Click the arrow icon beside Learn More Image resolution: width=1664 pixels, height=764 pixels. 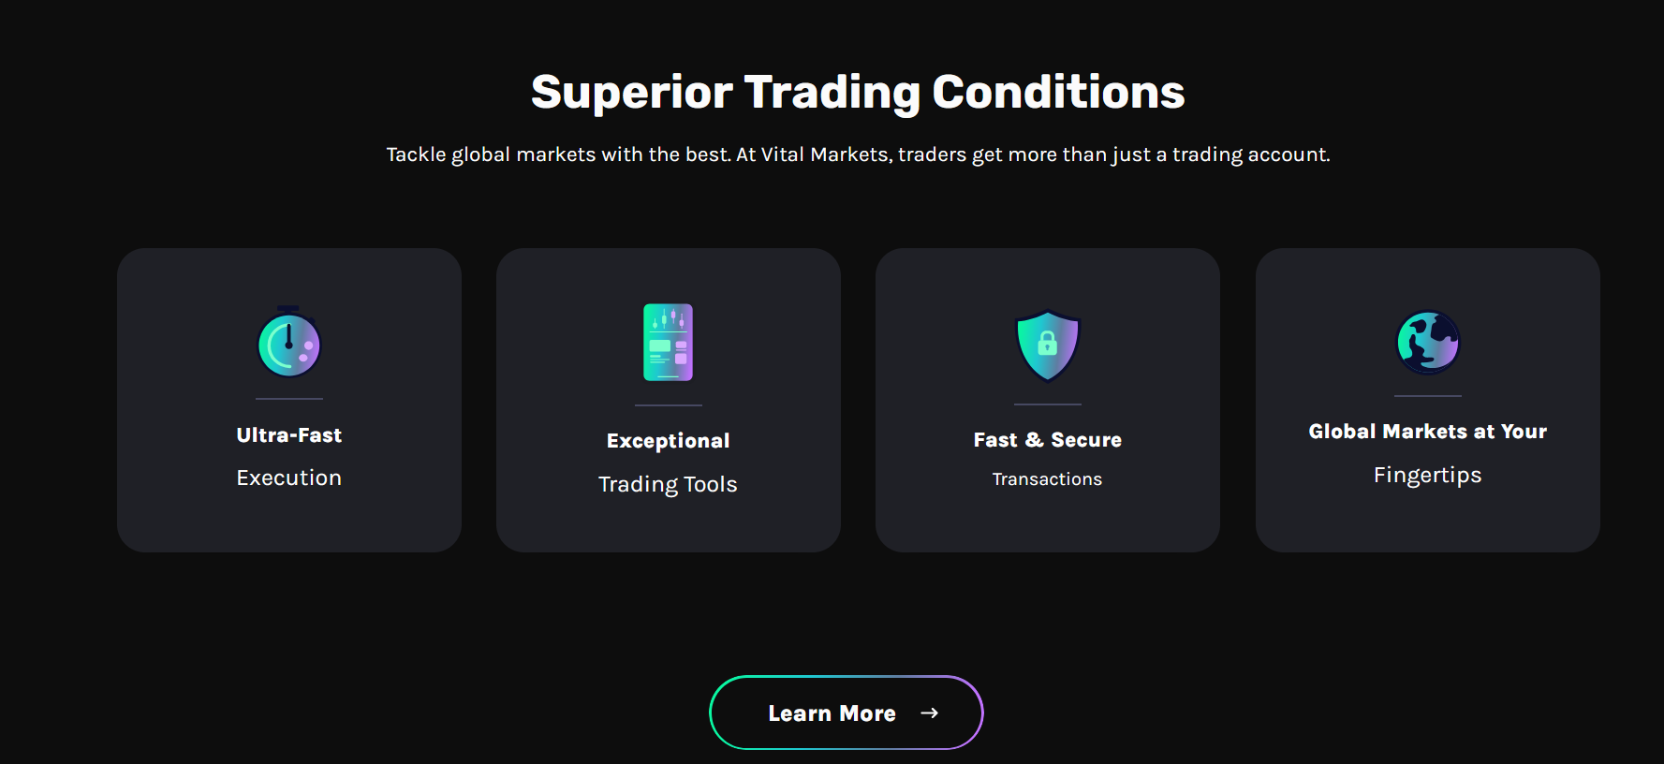coord(929,713)
